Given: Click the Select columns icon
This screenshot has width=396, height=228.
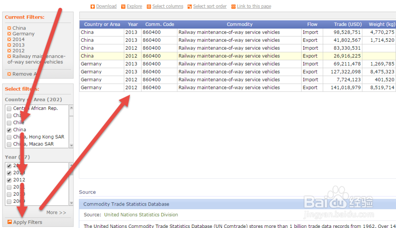Looking at the screenshot, I should [149, 7].
